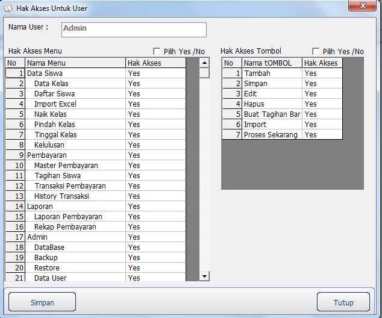
Task: Click the Nama Menu column header
Action: click(x=75, y=63)
